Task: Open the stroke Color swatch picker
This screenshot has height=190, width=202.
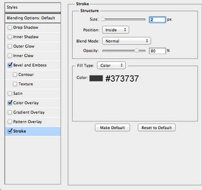Action: click(x=96, y=78)
